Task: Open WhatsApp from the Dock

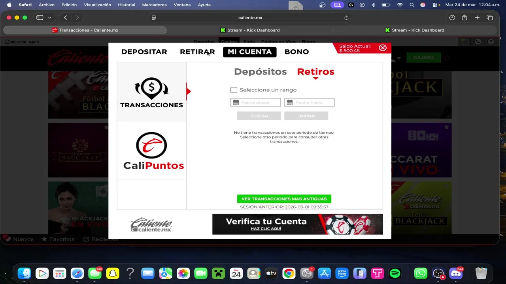Action: 421,273
